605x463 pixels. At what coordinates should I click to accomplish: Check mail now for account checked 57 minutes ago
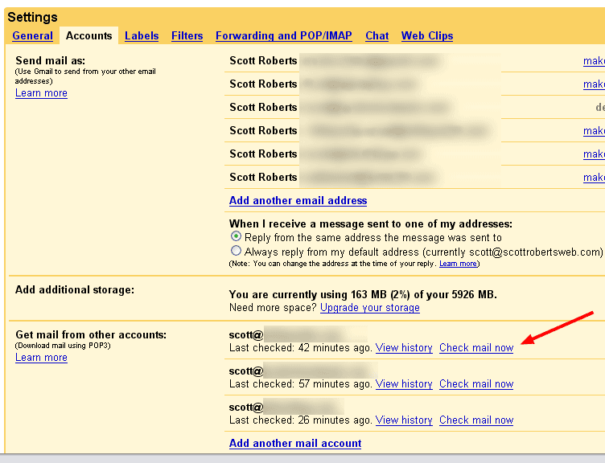coord(476,384)
